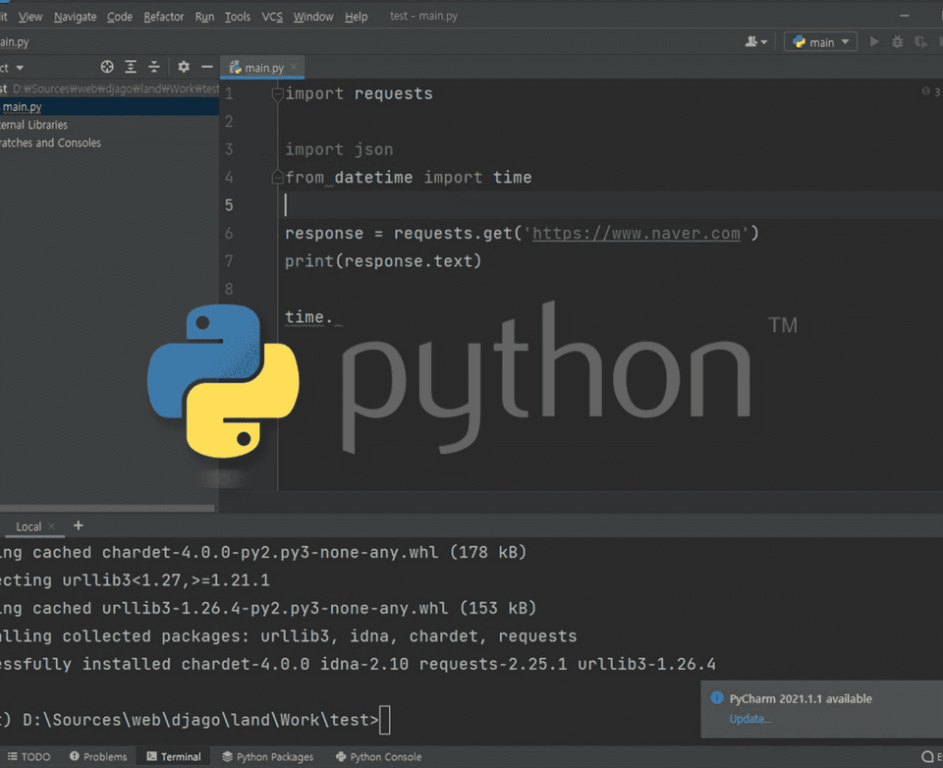Expand all in project tree
Image resolution: width=943 pixels, height=768 pixels.
click(131, 67)
